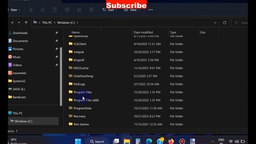The image size is (256, 144).
Task: Click the Paste clipboard icon in toolbar
Action: [55, 10]
